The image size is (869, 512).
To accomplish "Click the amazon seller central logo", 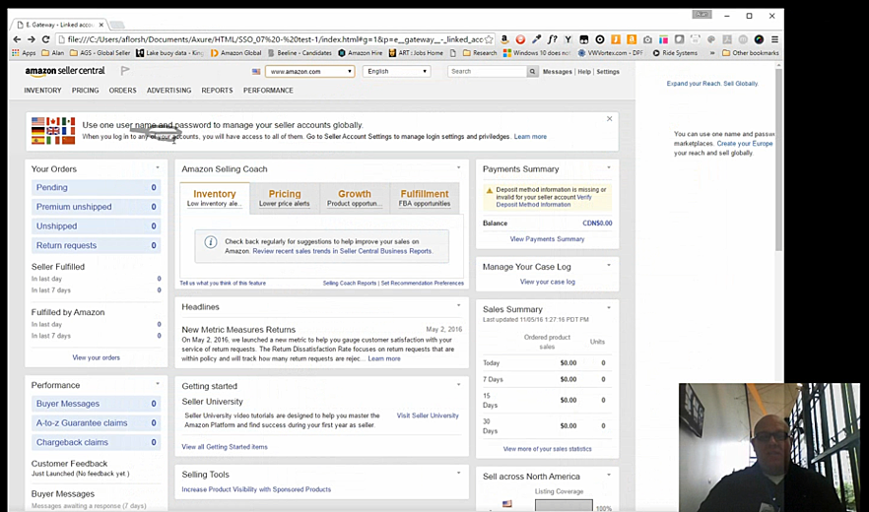I will point(65,72).
